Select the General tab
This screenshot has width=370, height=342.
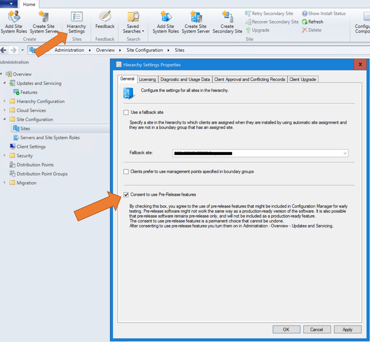click(x=127, y=79)
